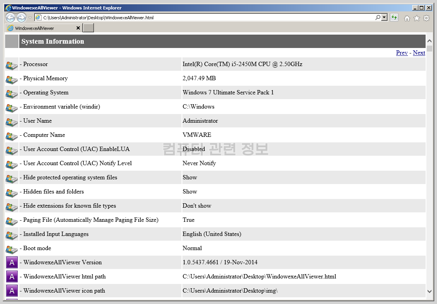Viewport: 437px width, 304px height.
Task: Click icon beside Hide extensions for known file types
Action: point(12,207)
